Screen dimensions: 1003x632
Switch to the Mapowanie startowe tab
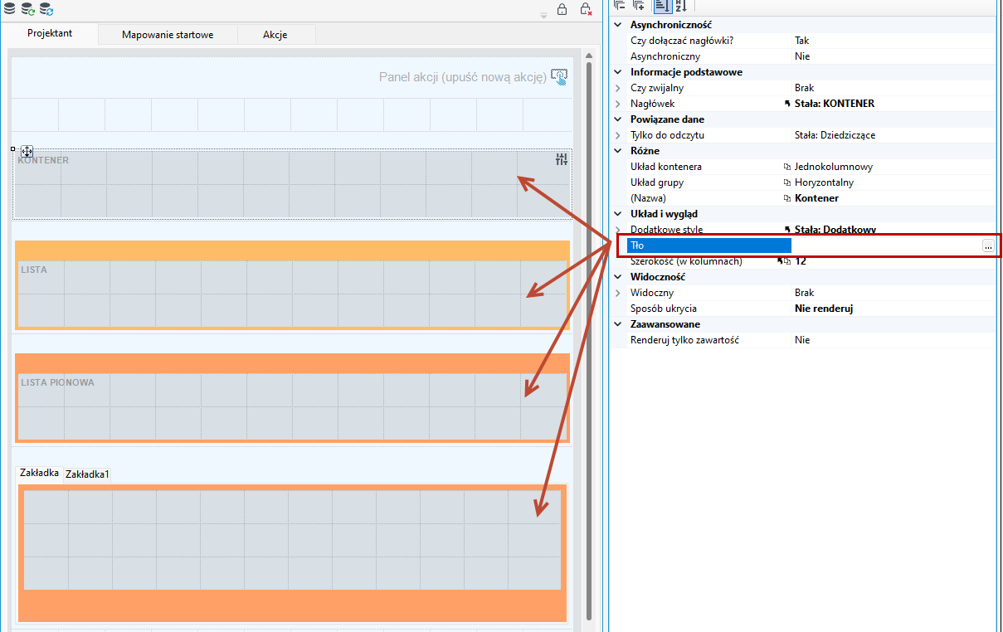coord(168,35)
